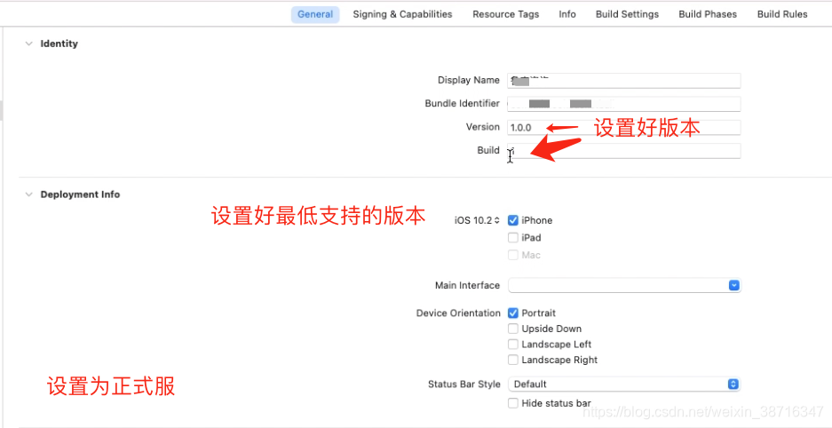
Task: Uncheck the iPhone device checkbox
Action: pyautogui.click(x=513, y=220)
